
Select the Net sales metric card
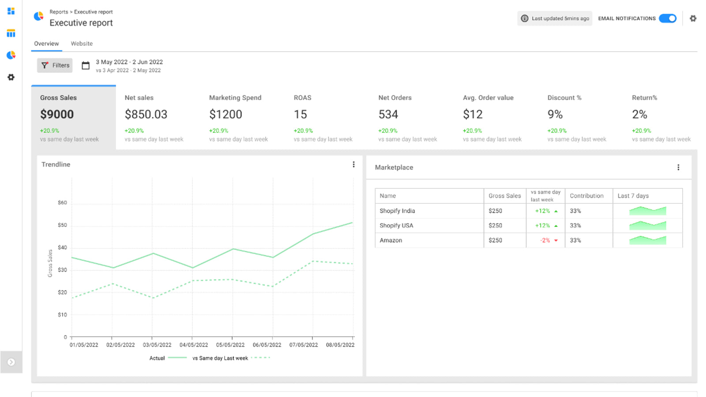[158, 118]
